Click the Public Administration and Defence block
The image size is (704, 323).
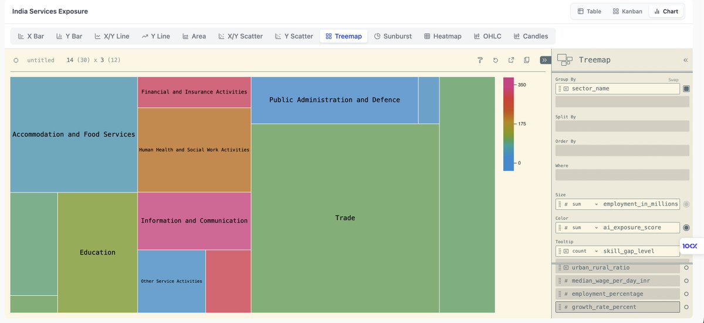coord(334,100)
